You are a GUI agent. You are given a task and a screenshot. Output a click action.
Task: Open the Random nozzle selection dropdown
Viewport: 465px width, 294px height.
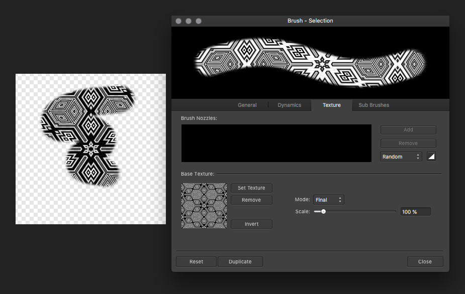click(x=397, y=156)
